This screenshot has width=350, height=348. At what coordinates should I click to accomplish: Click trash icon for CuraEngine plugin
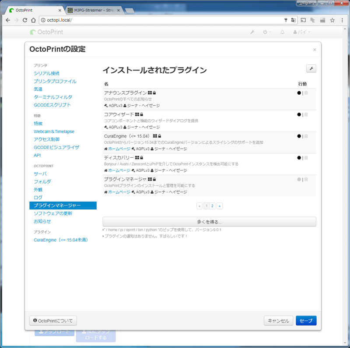[x=306, y=136]
